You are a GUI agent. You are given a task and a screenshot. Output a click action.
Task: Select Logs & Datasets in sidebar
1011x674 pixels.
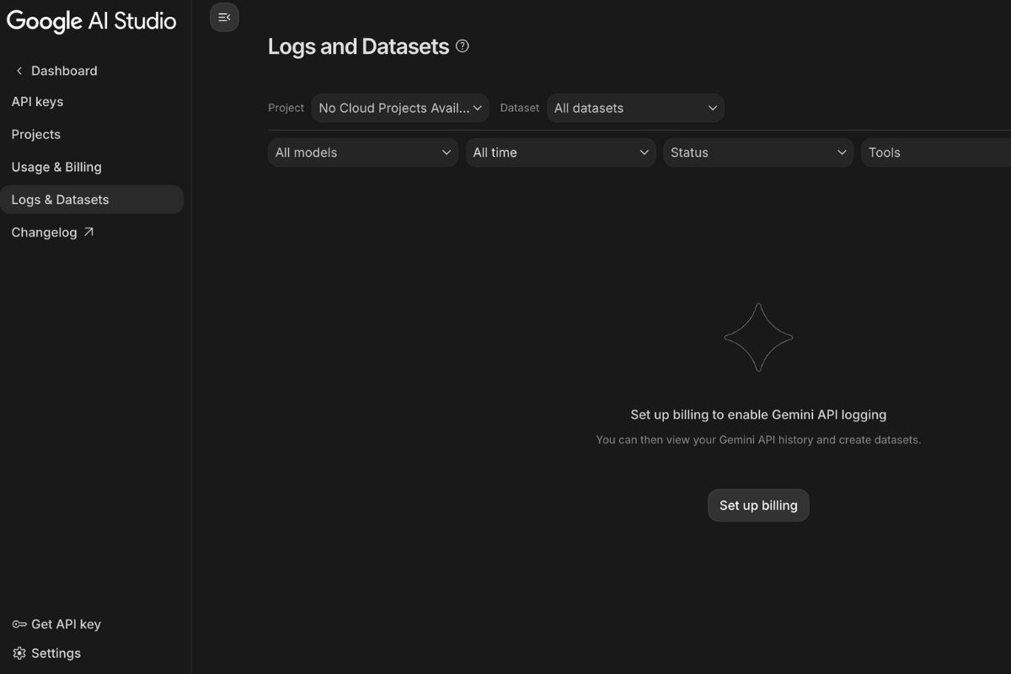pyautogui.click(x=92, y=200)
